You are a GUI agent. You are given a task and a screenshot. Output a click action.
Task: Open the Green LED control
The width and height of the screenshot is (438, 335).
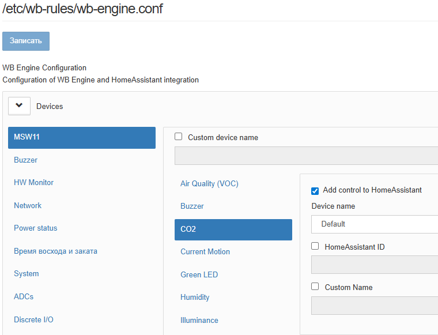(199, 275)
